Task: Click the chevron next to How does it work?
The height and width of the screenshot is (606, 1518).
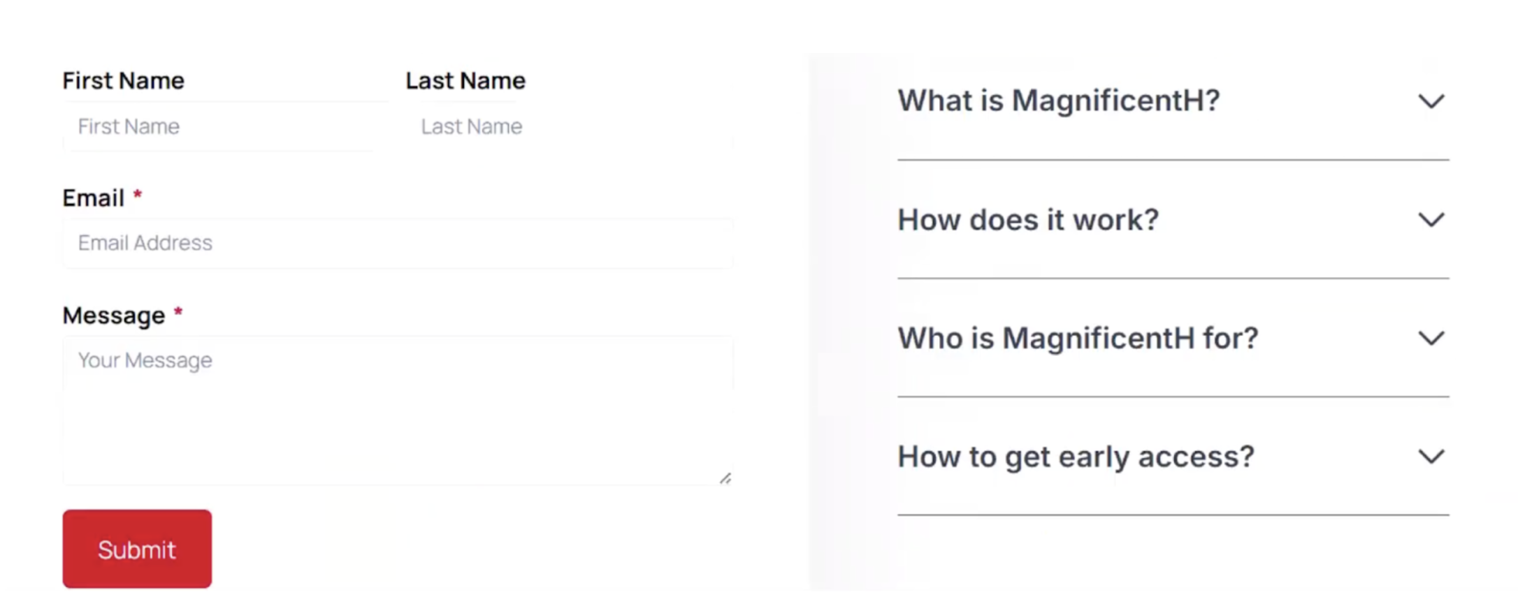Action: (1431, 221)
